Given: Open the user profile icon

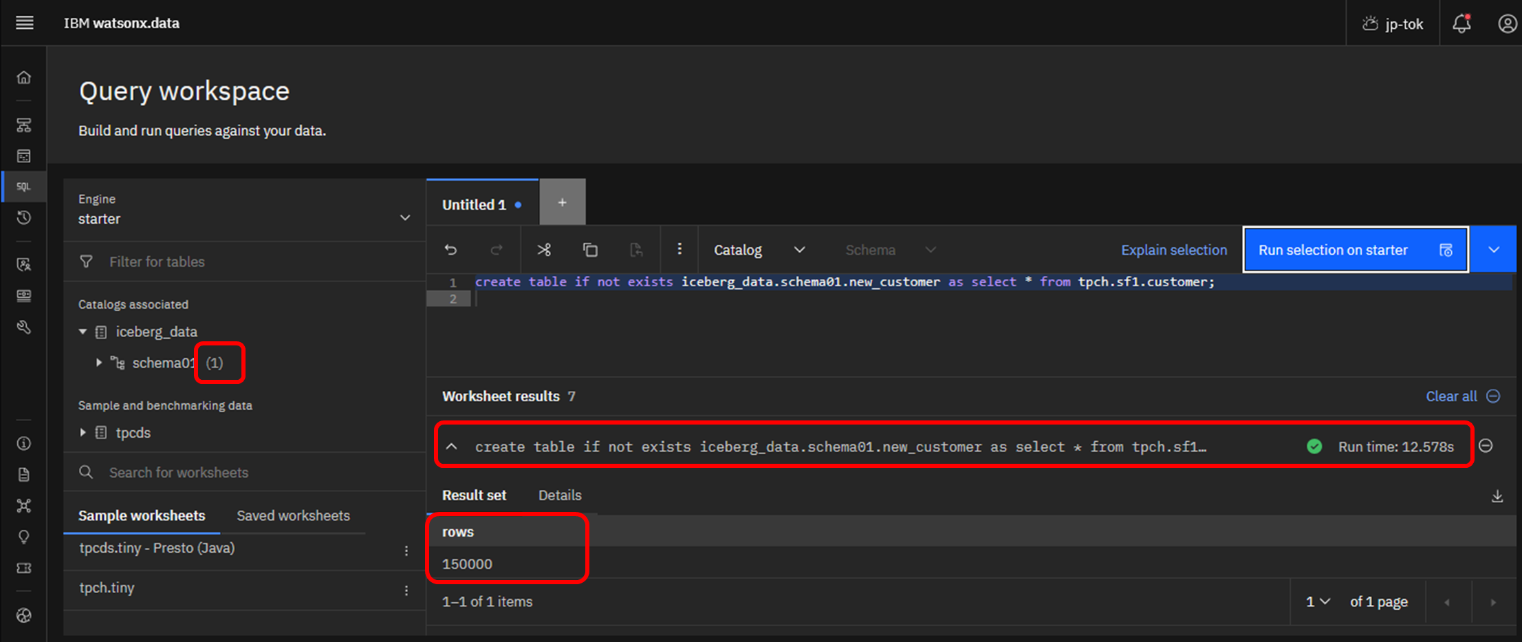Looking at the screenshot, I should pyautogui.click(x=1507, y=23).
